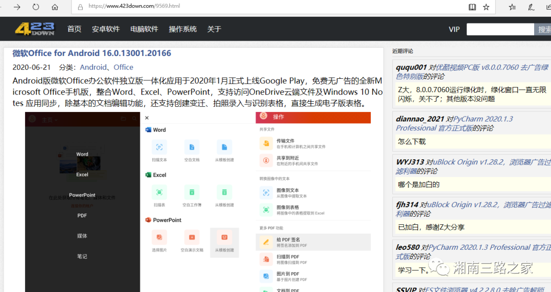Image resolution: width=551 pixels, height=292 pixels.
Task: Click Excel 从模板创建 icon
Action: [224, 192]
